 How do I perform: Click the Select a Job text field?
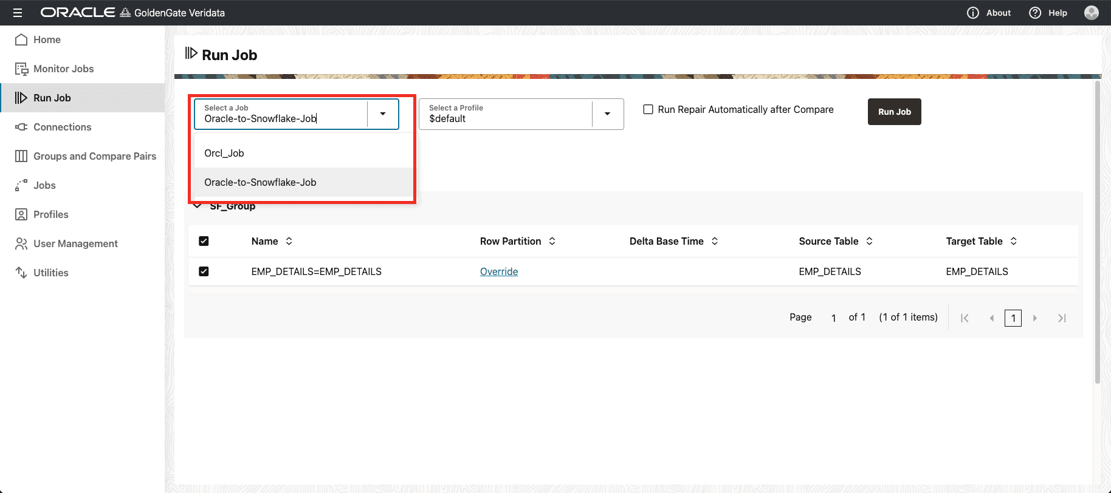coord(281,114)
